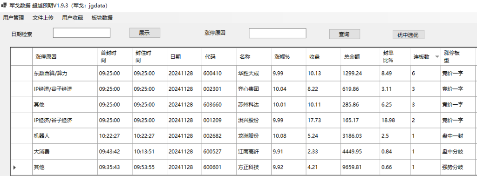This screenshot has width=477, height=176.
Task: Click the 展示 button
Action: pyautogui.click(x=145, y=33)
